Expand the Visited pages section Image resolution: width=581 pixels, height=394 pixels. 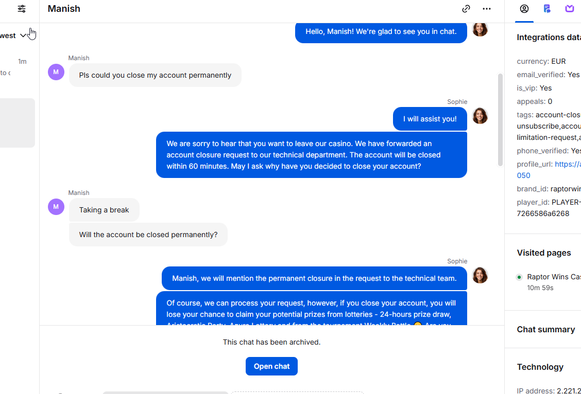(543, 253)
